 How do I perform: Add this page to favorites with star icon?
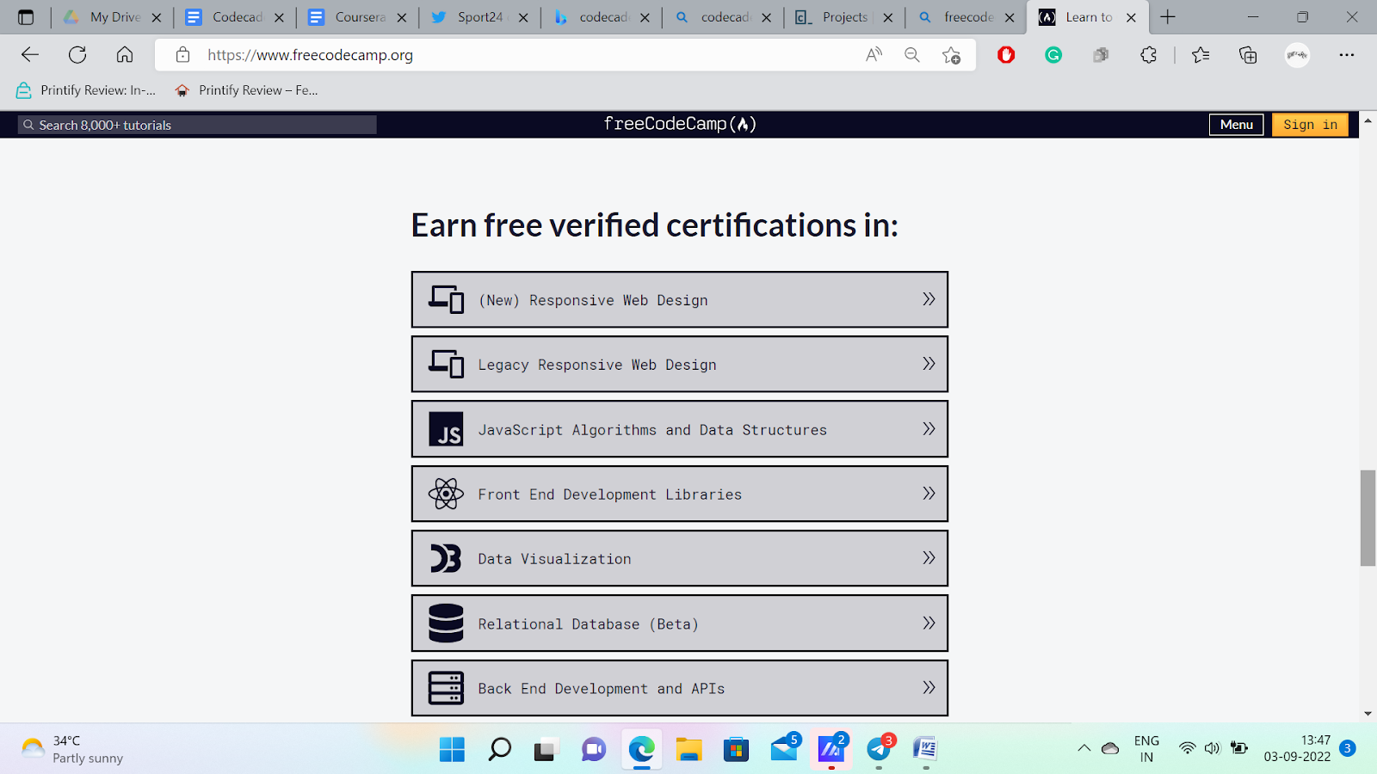pos(951,55)
